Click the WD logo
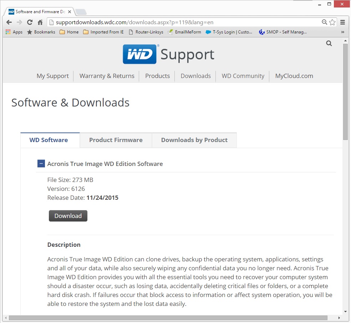 tap(139, 54)
